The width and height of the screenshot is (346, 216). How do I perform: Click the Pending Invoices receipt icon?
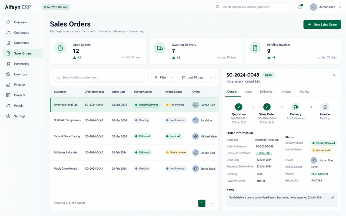point(255,48)
